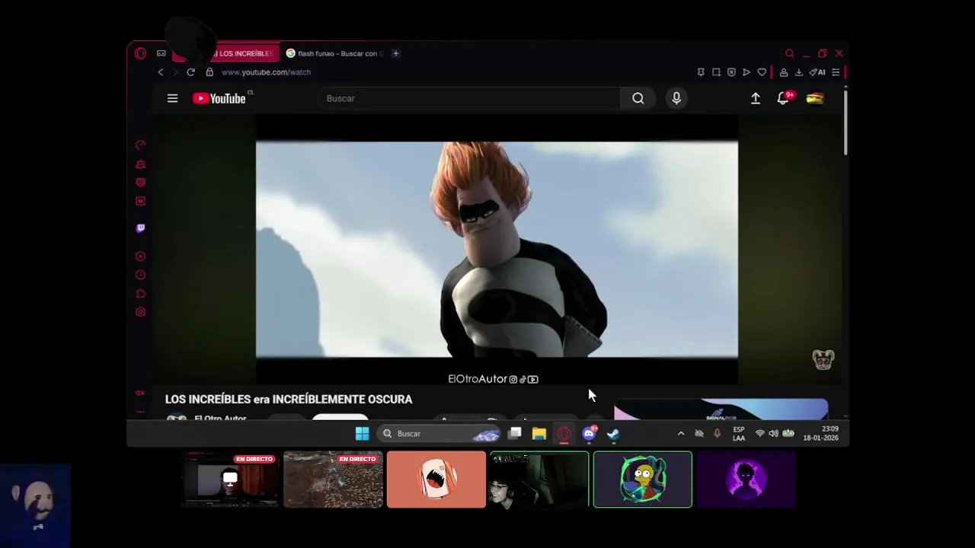The image size is (975, 548).
Task: Open GX Cleaner sidebar icon
Action: point(140,164)
